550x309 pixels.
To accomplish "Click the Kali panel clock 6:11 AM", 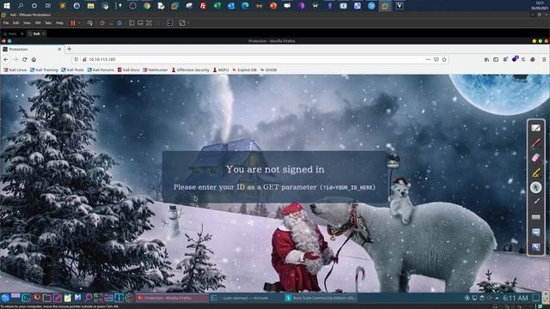I will [x=516, y=298].
